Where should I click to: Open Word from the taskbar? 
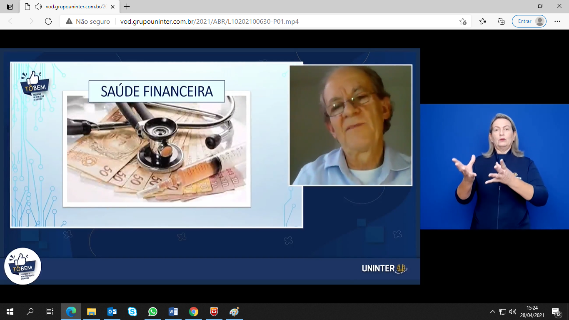point(173,312)
